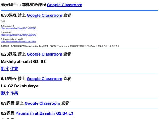Click the 6/15課程 heading text
Screen dimensions: 159x119
pos(9,79)
